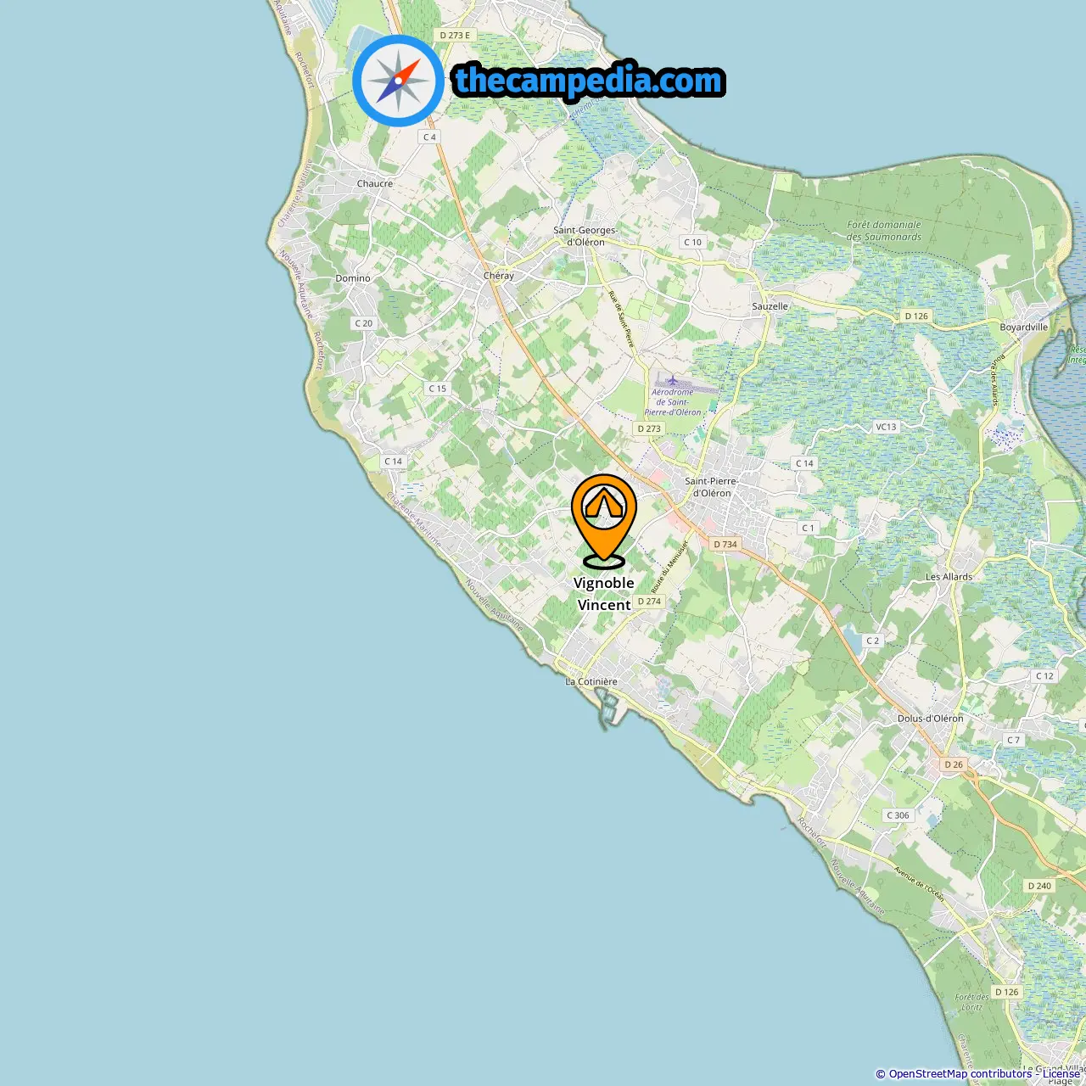Click the D 26 road shield
This screenshot has width=1086, height=1086.
point(954,764)
